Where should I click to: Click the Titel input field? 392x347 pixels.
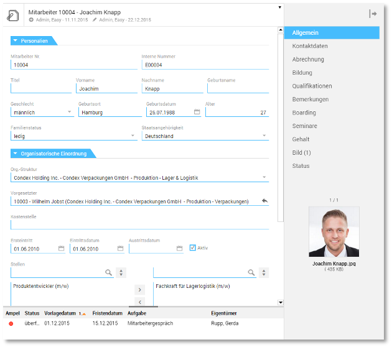41,89
